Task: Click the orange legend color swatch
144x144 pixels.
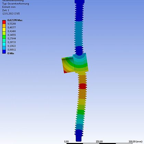Action: coord(4,26)
